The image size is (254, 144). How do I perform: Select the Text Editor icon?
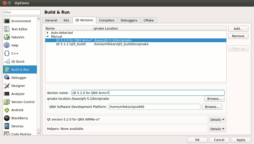(7, 29)
